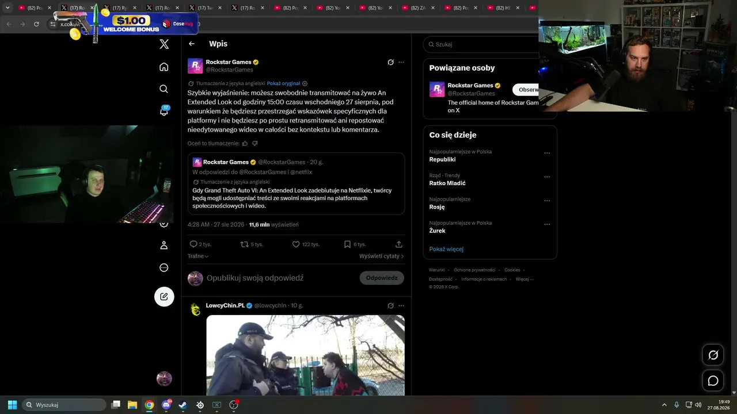Open the floating messages chat button
Image resolution: width=737 pixels, height=414 pixels.
click(x=713, y=381)
